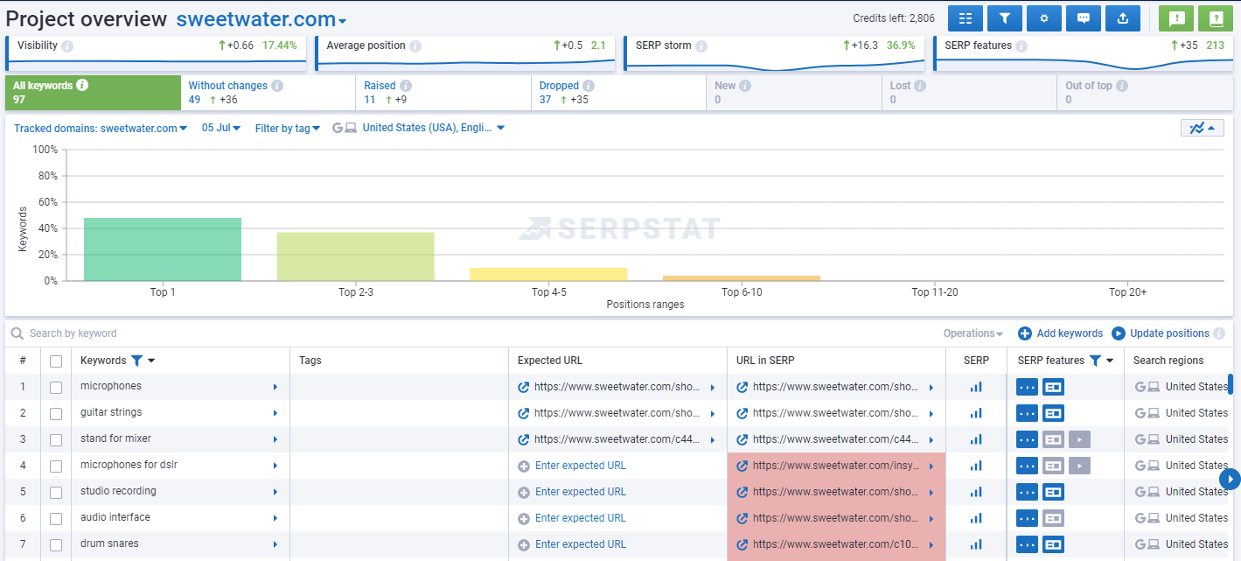Select the Raised tab
Image resolution: width=1241 pixels, height=561 pixels.
[443, 93]
